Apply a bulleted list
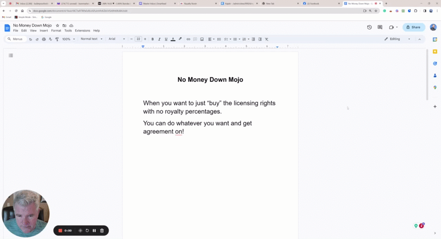 [235, 39]
